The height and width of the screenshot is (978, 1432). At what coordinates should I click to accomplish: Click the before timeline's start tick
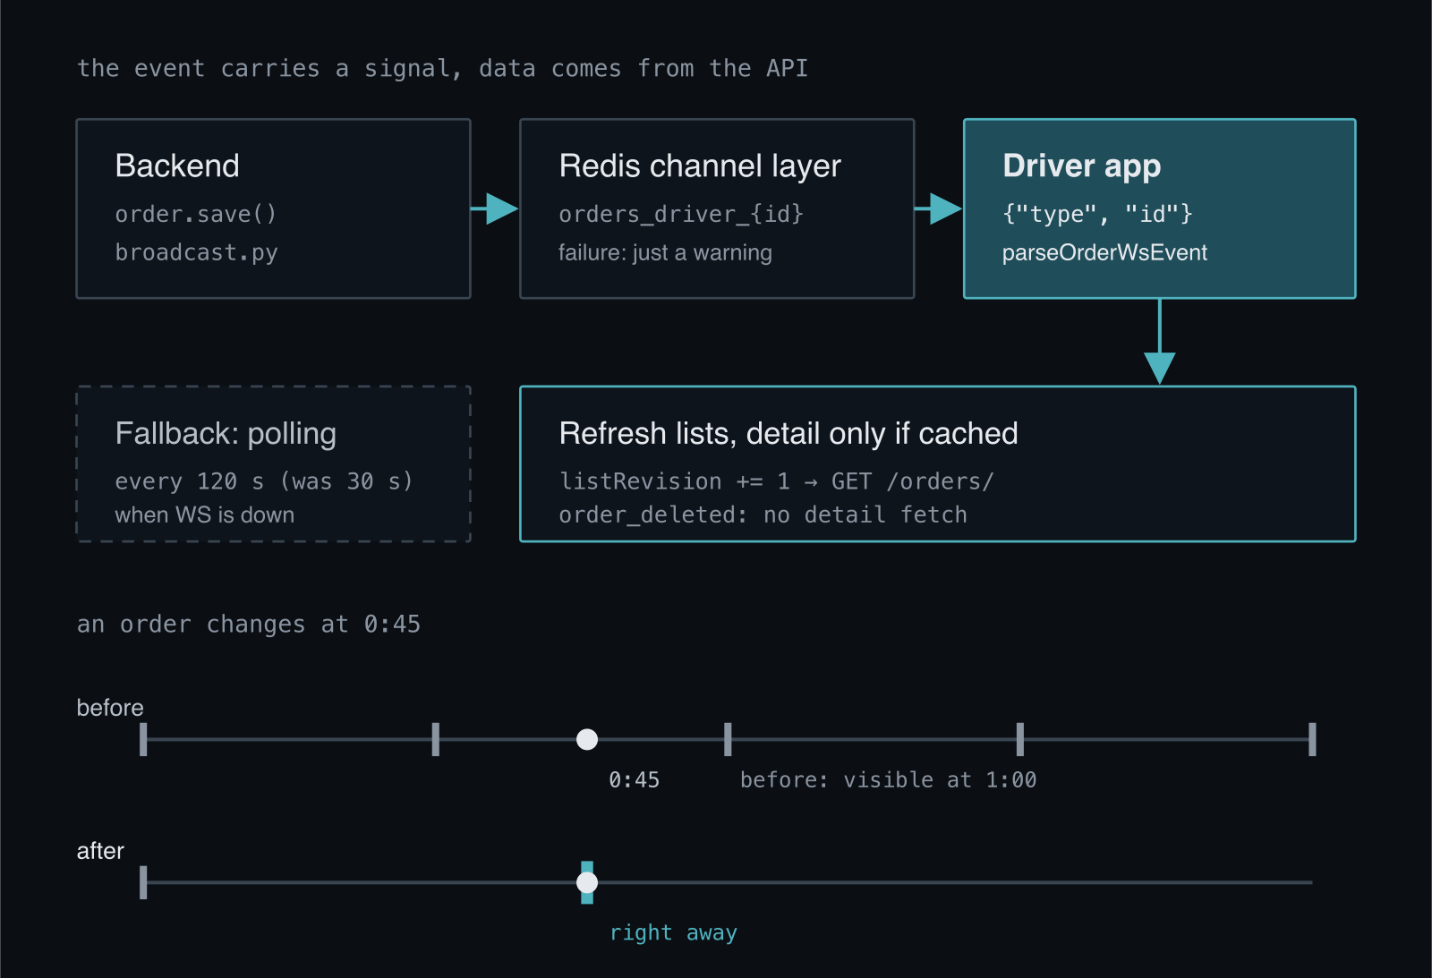(x=143, y=740)
